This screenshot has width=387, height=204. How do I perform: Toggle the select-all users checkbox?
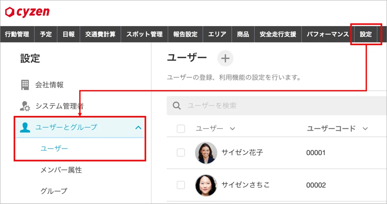coord(181,129)
